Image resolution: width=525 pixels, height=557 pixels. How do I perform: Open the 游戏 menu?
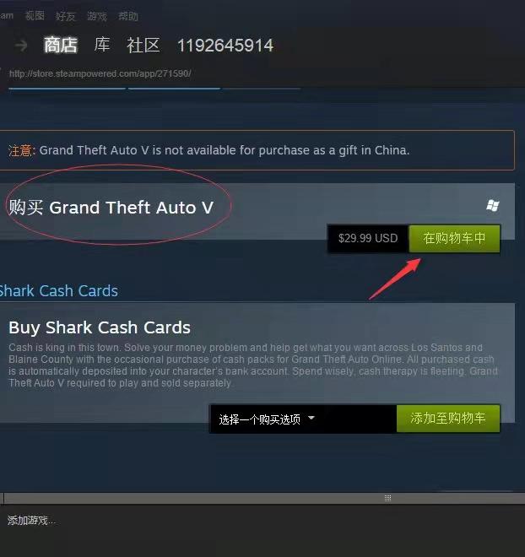(x=97, y=16)
